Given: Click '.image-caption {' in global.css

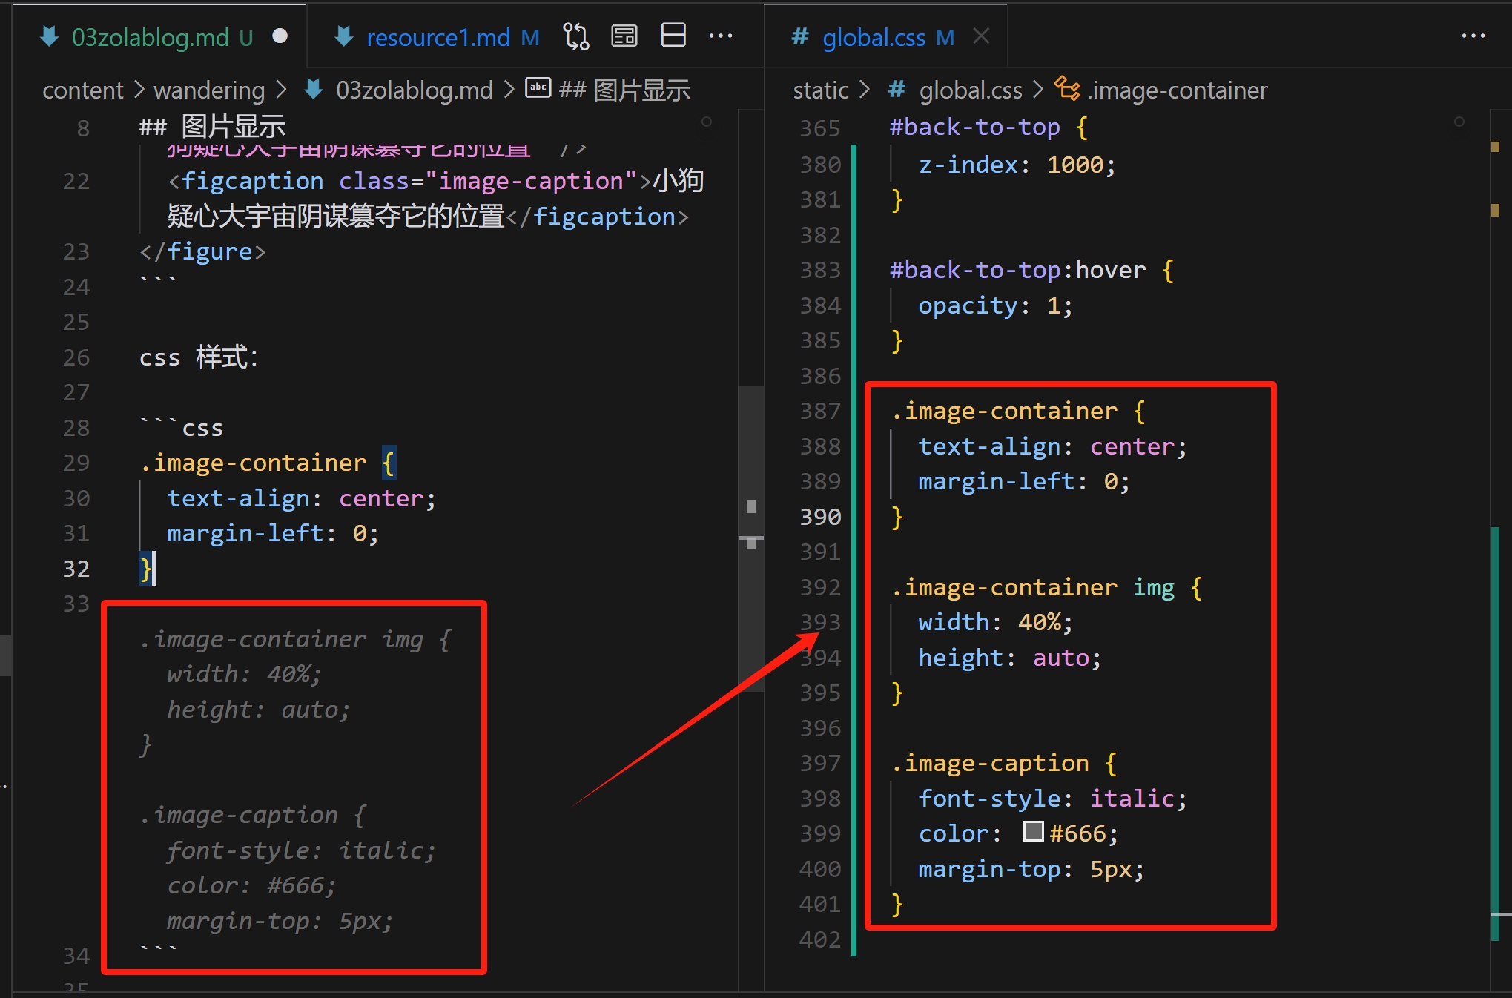Looking at the screenshot, I should (x=1004, y=763).
